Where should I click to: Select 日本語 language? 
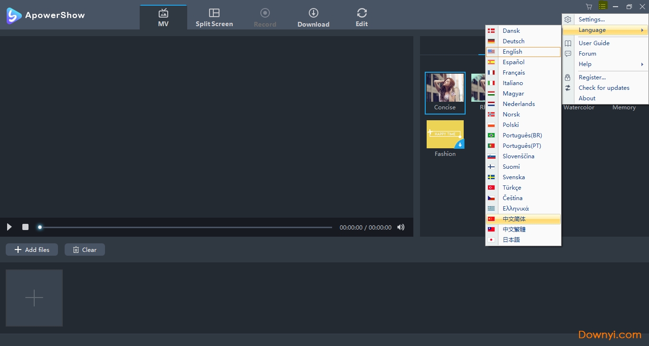523,240
